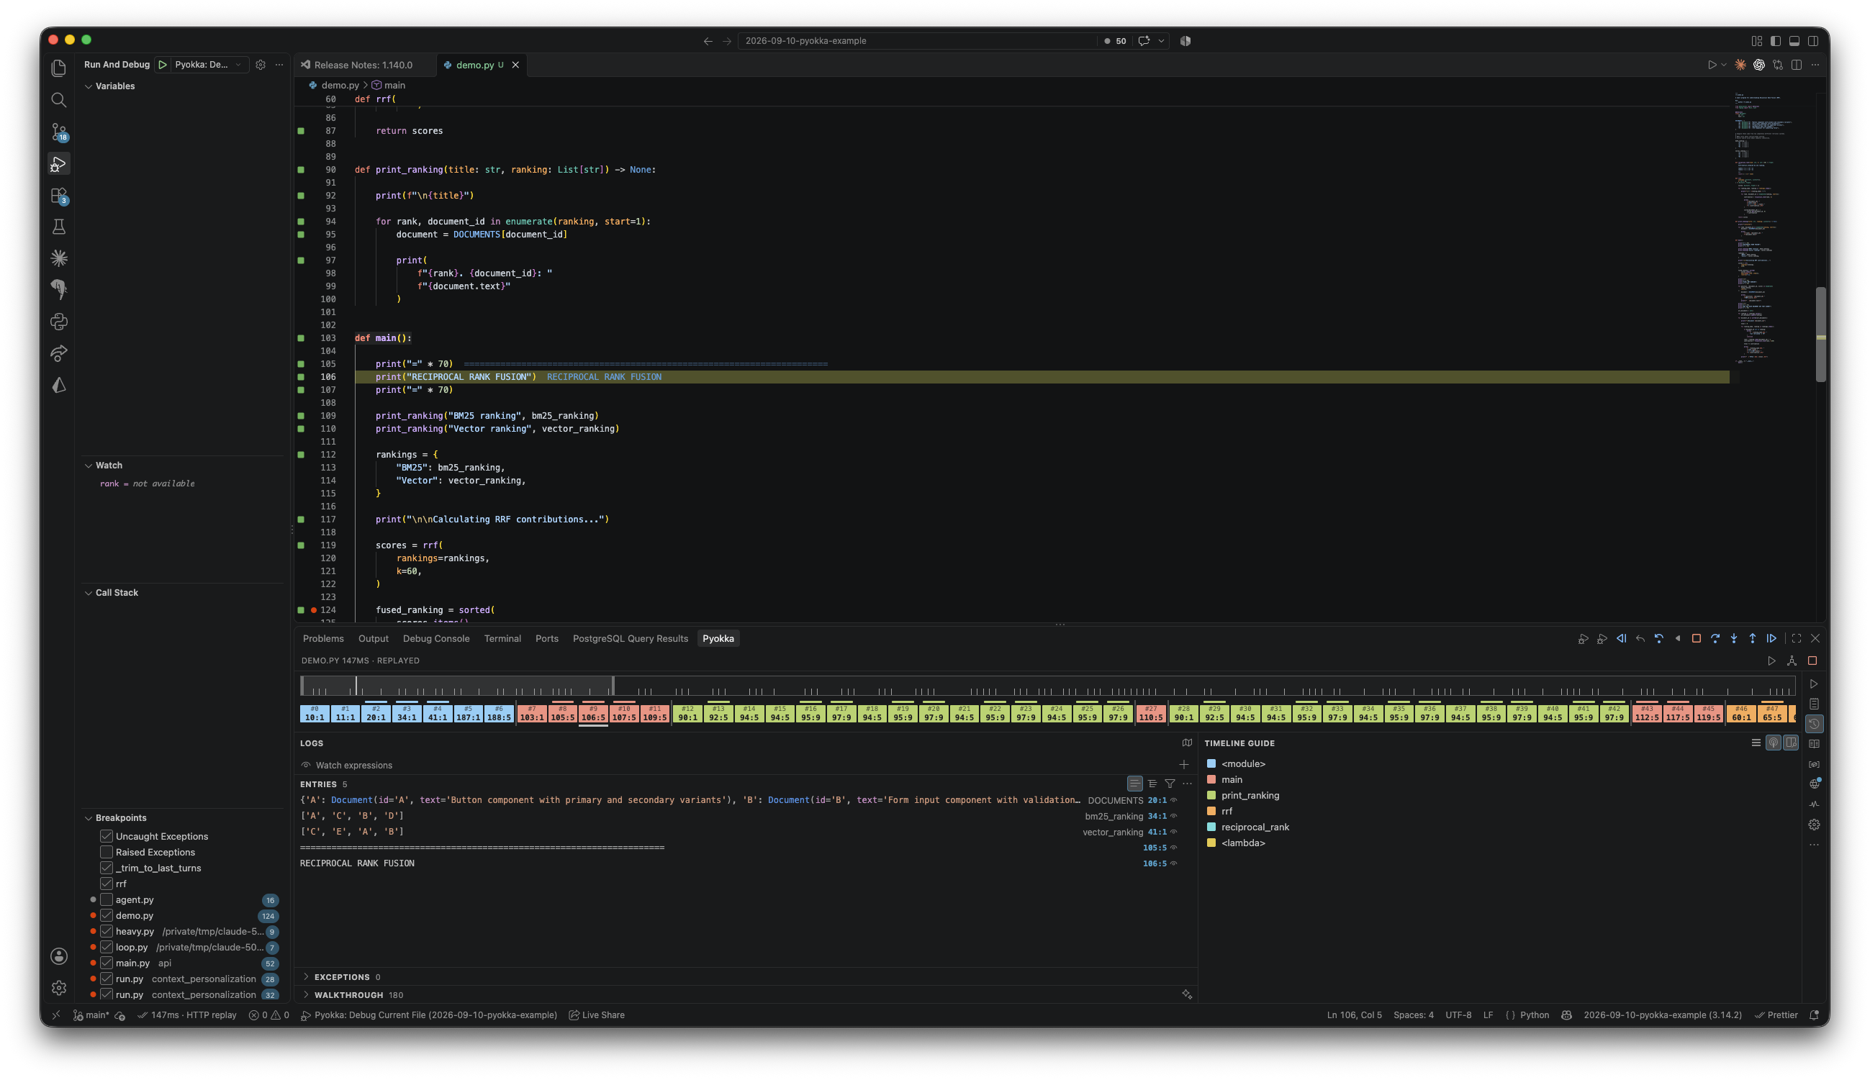Screen dimensions: 1870x1080
Task: Toggle heavy.py breakpoint checkbox
Action: pos(106,932)
